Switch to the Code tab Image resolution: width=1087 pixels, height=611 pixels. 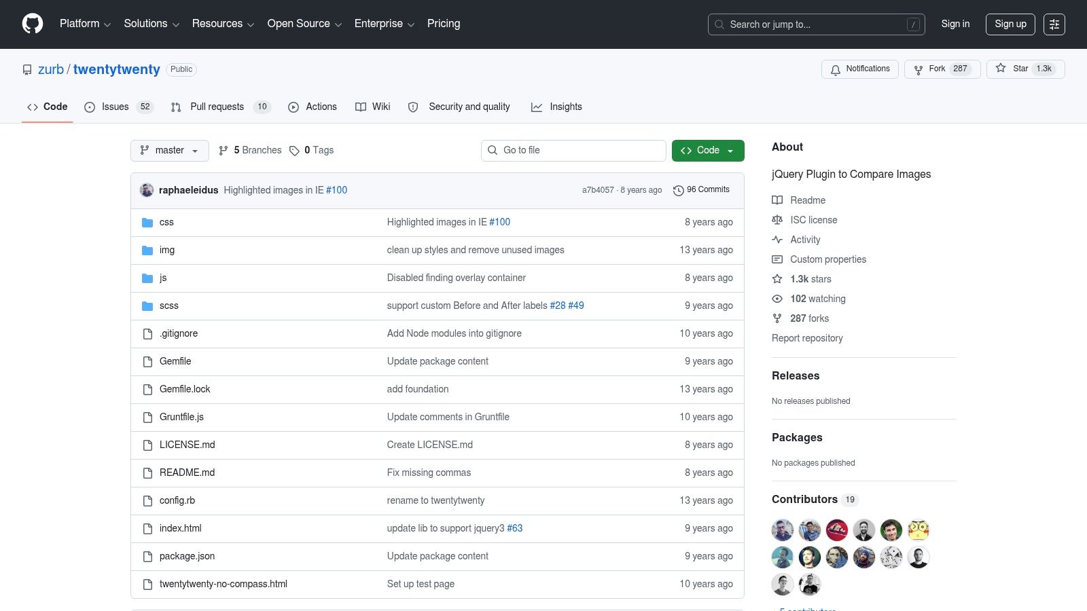[48, 107]
